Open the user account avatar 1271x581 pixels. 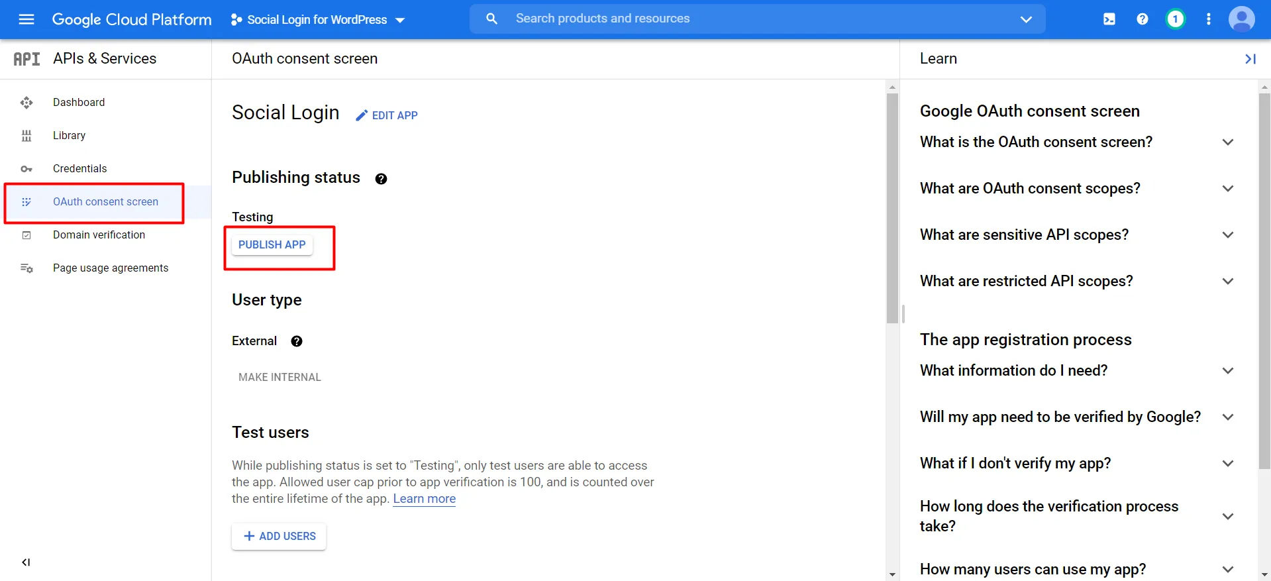(1242, 19)
